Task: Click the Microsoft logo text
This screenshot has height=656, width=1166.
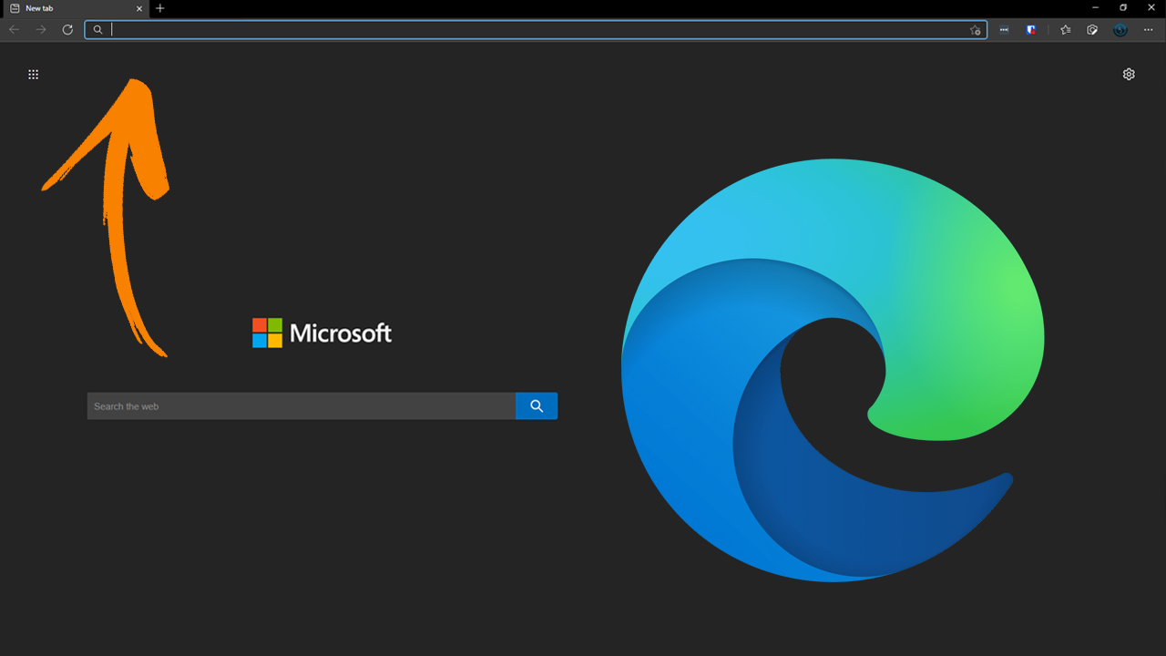Action: (x=341, y=333)
